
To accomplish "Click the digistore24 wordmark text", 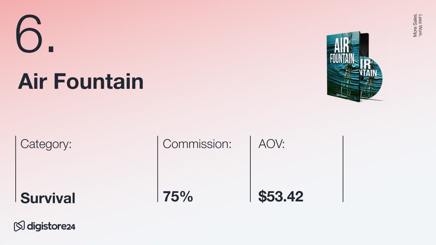I will pos(51,226).
